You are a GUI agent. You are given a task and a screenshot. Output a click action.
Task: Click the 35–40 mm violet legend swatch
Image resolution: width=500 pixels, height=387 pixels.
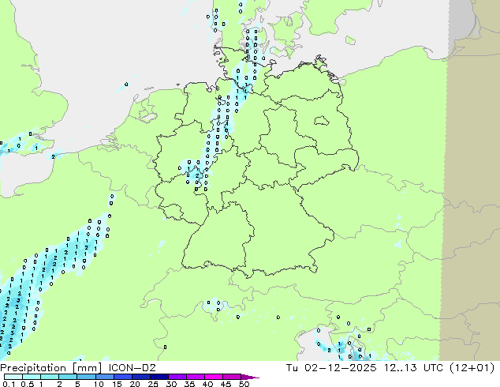[x=195, y=377]
